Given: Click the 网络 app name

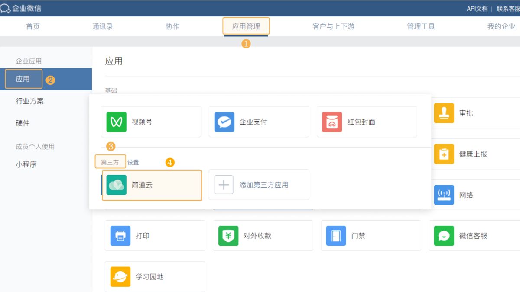Looking at the screenshot, I should 466,195.
